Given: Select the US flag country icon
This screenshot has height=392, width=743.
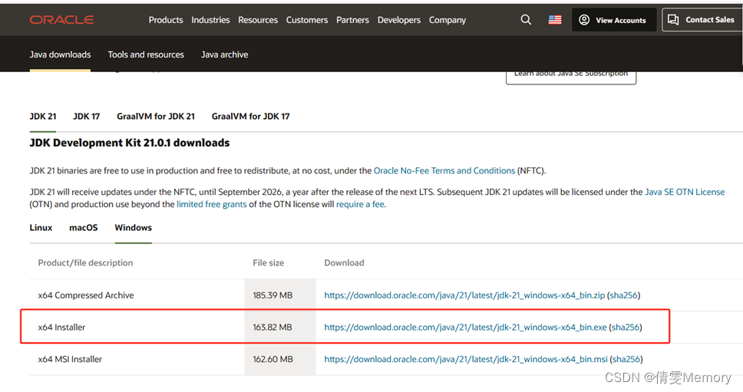Looking at the screenshot, I should (555, 20).
